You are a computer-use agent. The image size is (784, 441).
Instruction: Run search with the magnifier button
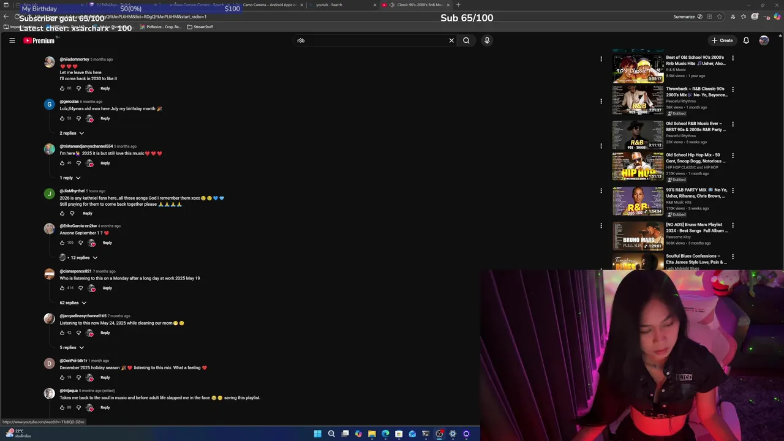point(466,40)
